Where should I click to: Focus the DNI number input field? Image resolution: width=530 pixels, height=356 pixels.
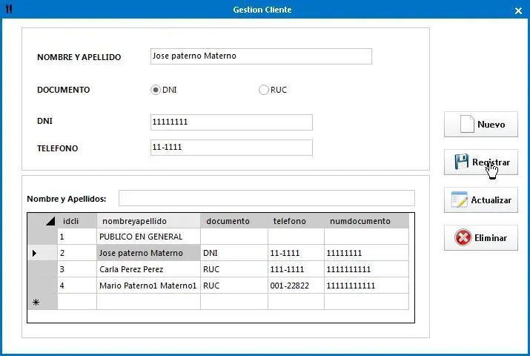point(231,122)
